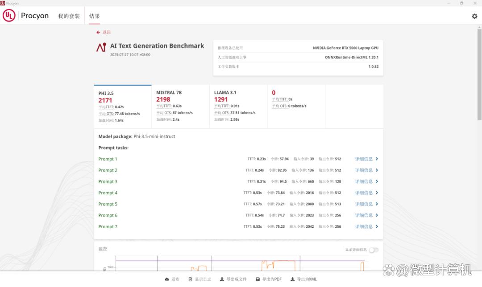Image resolution: width=482 pixels, height=287 pixels.
Task: Open 详细信息 link for Prompt 2
Action: [364, 170]
